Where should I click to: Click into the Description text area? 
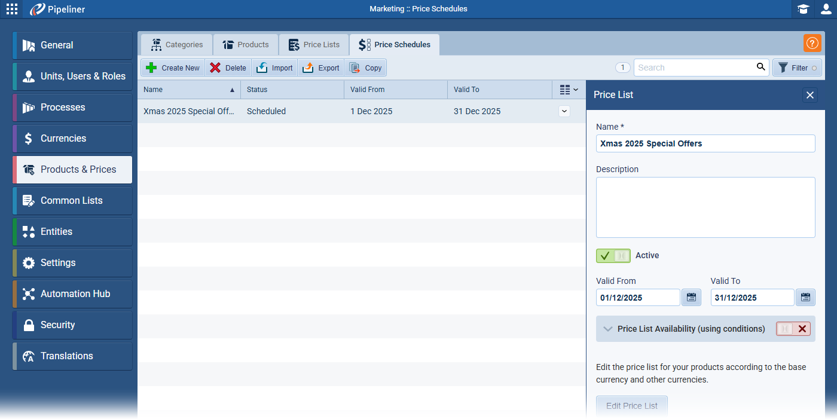(x=705, y=207)
